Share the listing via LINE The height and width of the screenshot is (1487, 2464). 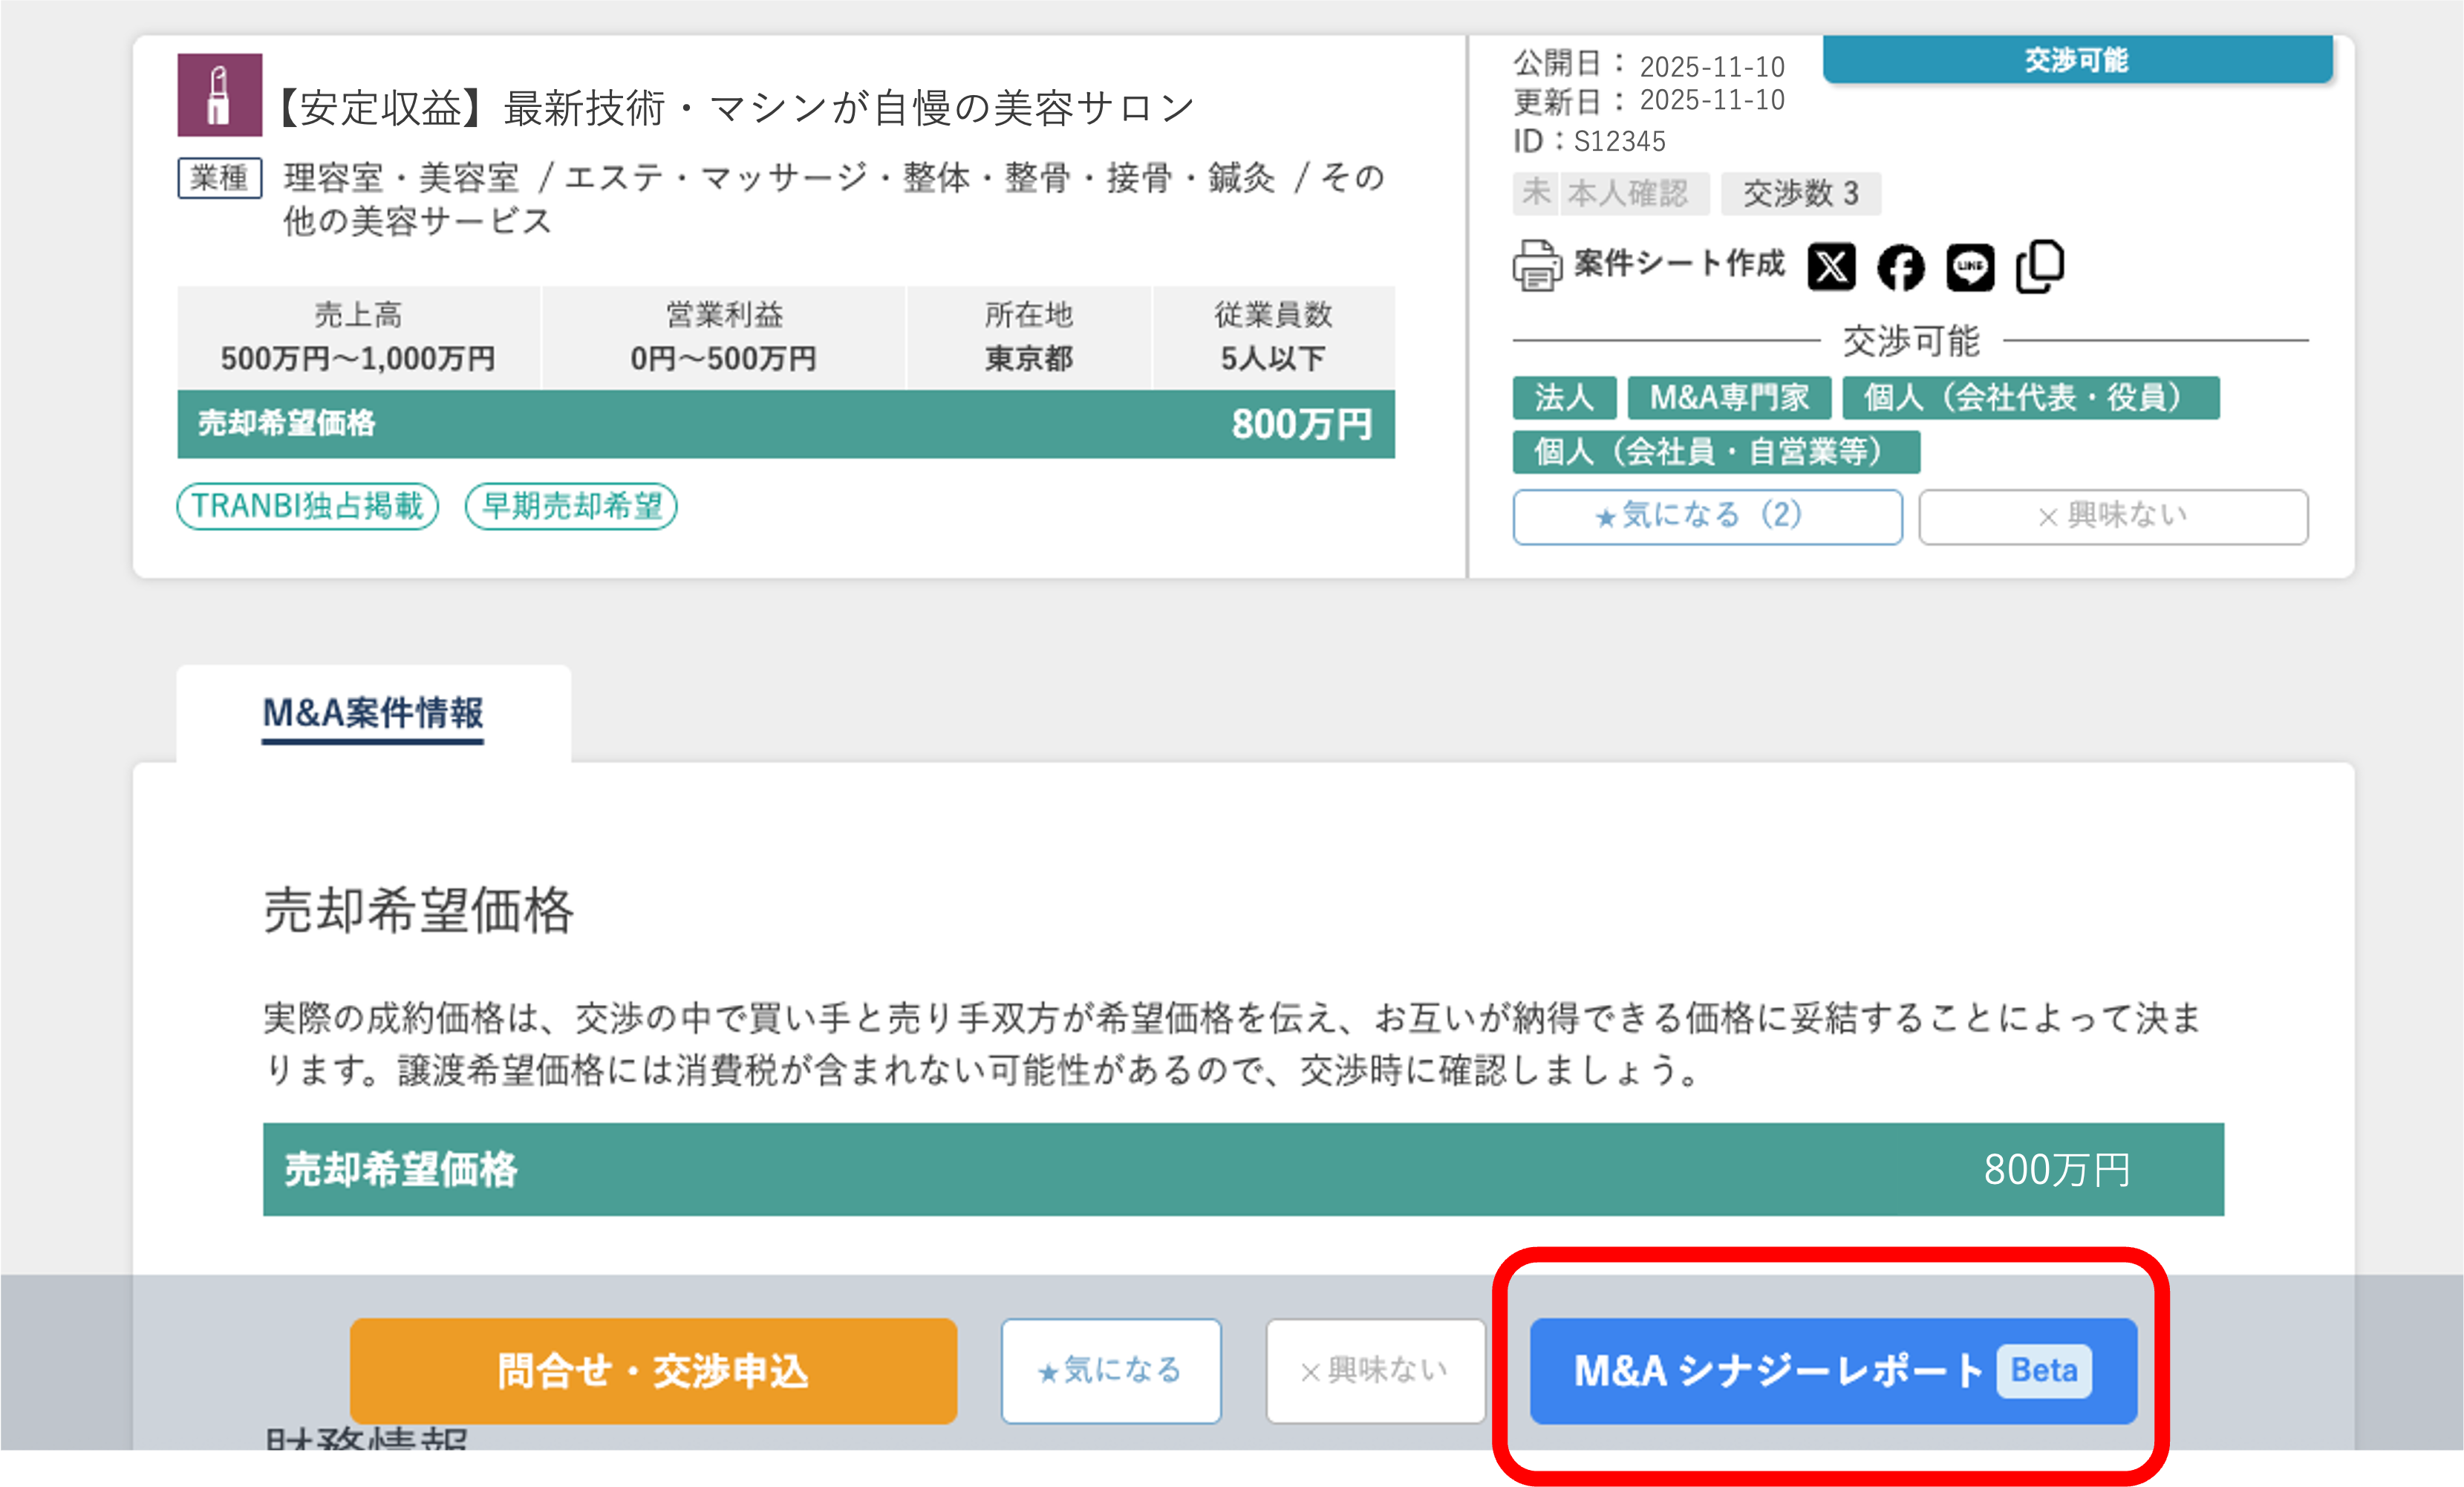[x=1970, y=267]
